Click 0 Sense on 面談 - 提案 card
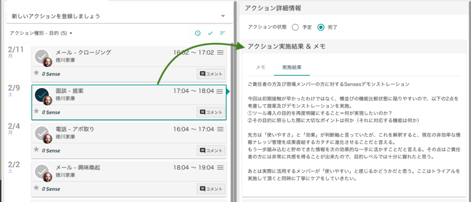This screenshot has width=471, height=202. tap(51, 112)
